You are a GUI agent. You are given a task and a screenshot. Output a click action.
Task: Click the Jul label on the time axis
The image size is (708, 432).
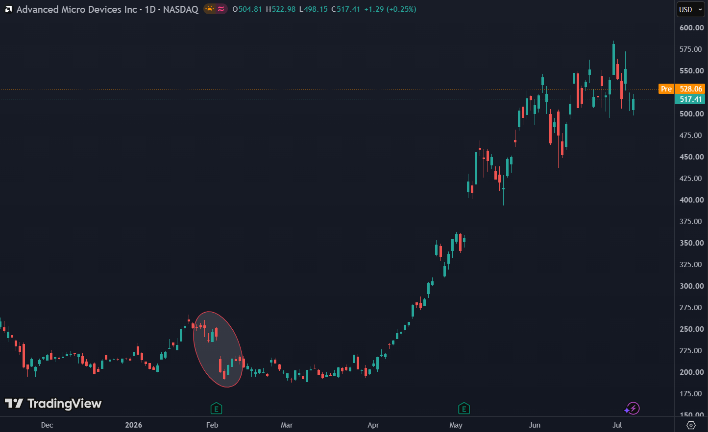coord(617,425)
